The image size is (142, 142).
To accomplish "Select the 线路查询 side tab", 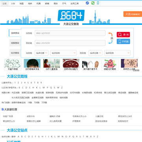I will [x=15, y=43].
